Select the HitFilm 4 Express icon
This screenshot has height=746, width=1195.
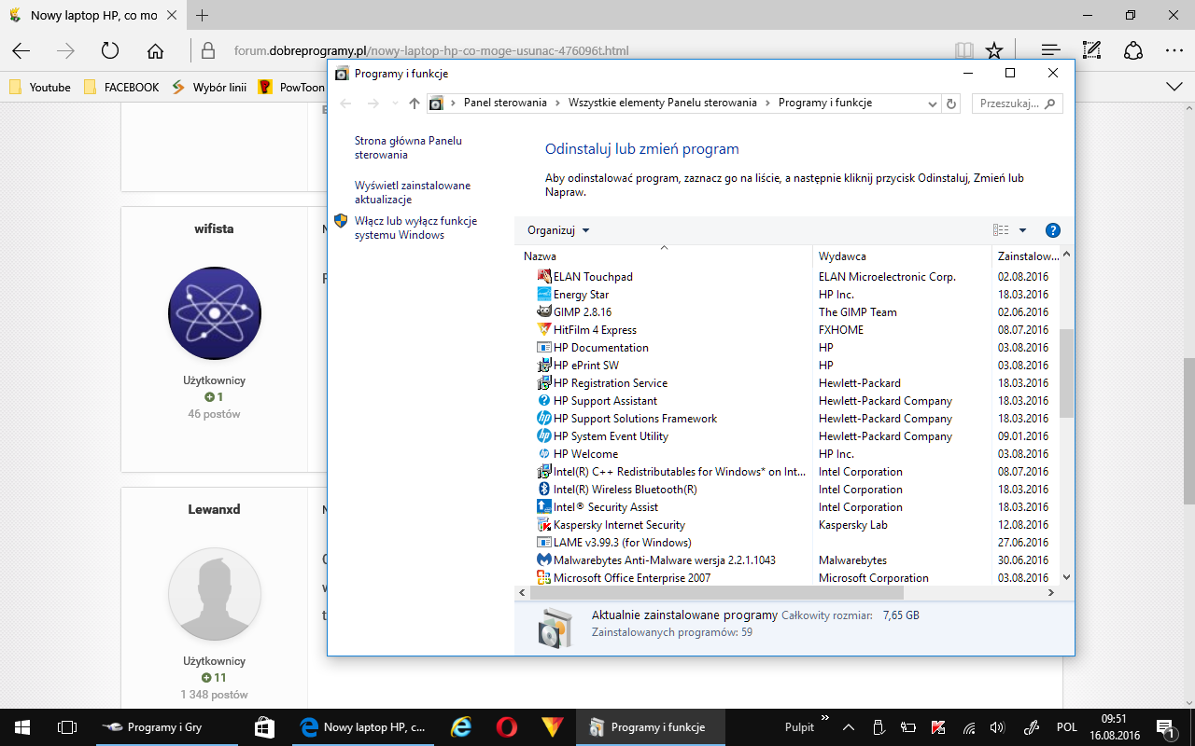(544, 330)
